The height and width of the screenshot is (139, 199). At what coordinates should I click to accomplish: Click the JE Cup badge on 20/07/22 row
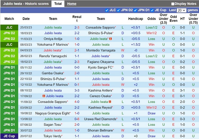(x=9, y=136)
